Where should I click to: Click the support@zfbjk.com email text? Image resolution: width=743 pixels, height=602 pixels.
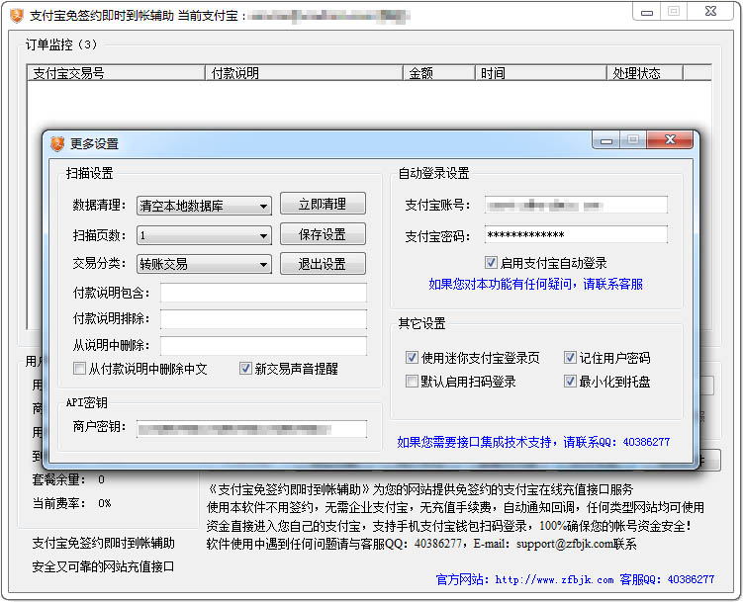(x=564, y=545)
